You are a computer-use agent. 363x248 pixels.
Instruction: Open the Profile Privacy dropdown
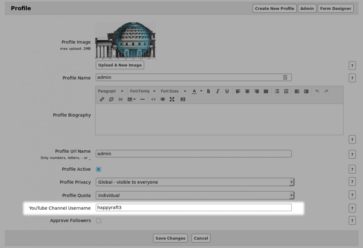[195, 182]
